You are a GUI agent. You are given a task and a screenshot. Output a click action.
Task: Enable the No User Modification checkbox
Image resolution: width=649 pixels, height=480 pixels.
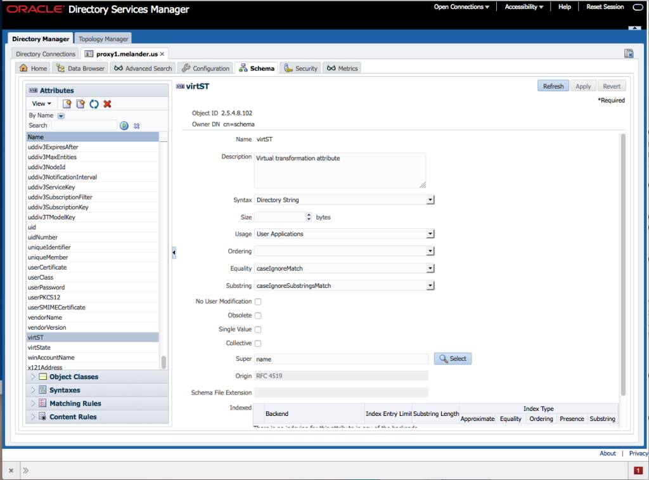(257, 301)
